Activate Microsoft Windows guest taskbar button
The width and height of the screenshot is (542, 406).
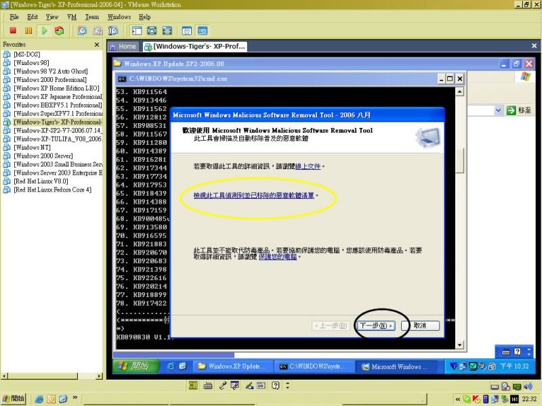[396, 367]
